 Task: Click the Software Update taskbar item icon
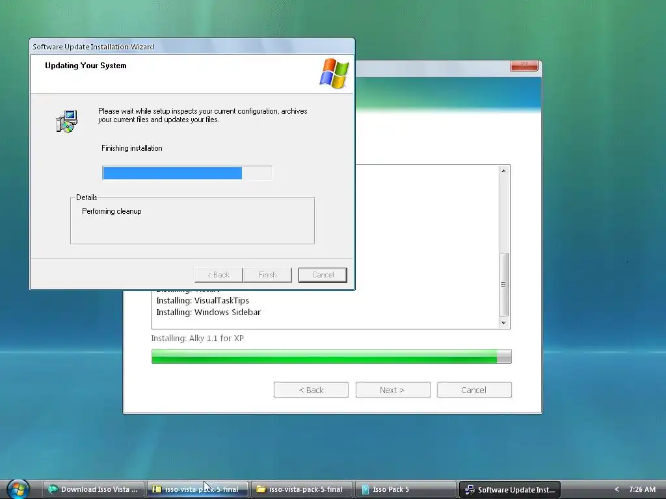tap(470, 489)
